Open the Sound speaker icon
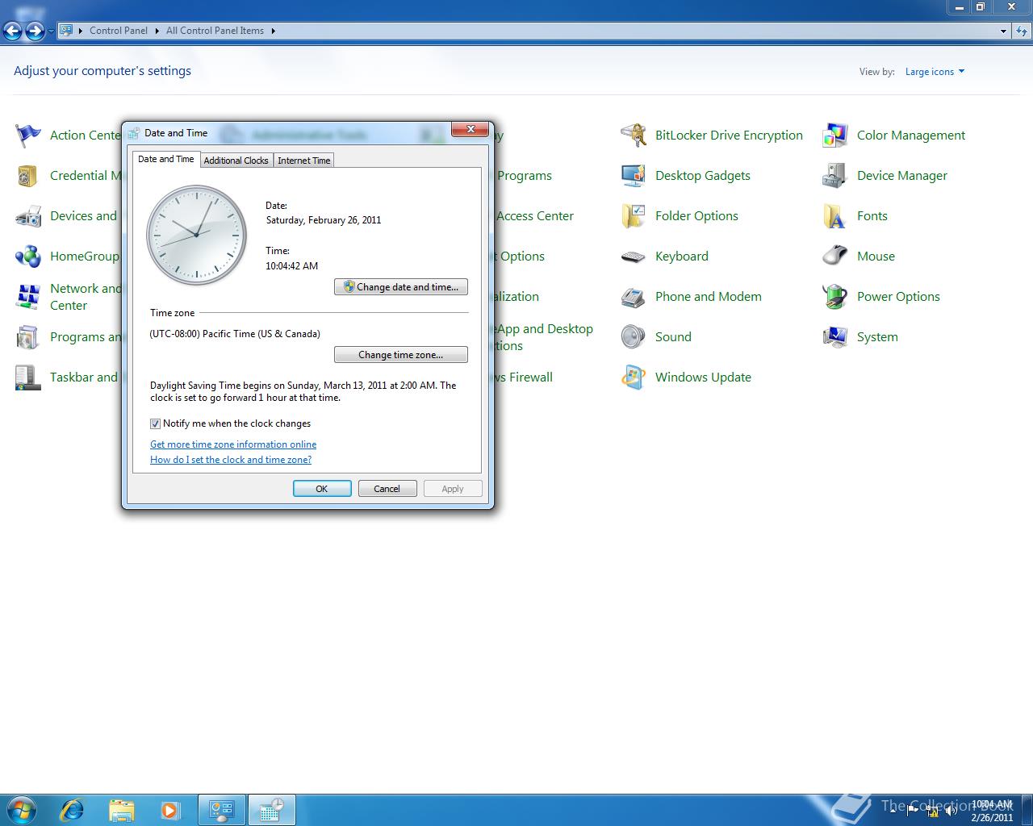This screenshot has width=1033, height=826. coord(634,337)
